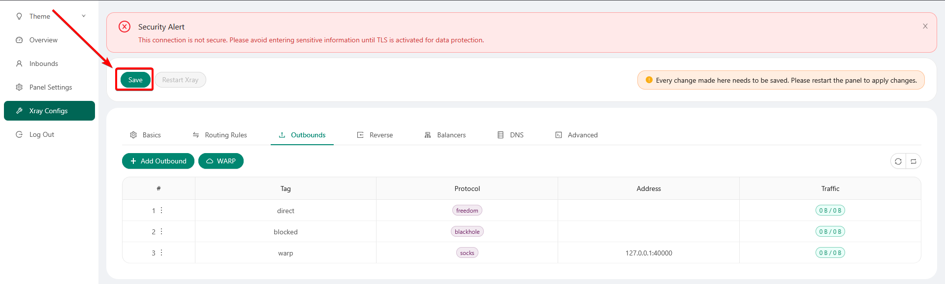Switch to the Routing Rules tab

pyautogui.click(x=220, y=135)
